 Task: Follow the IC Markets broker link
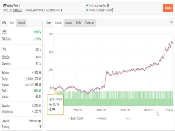pyautogui.click(x=19, y=10)
